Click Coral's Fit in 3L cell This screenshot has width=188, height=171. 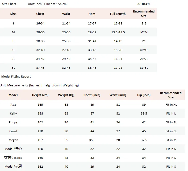tap(171, 131)
